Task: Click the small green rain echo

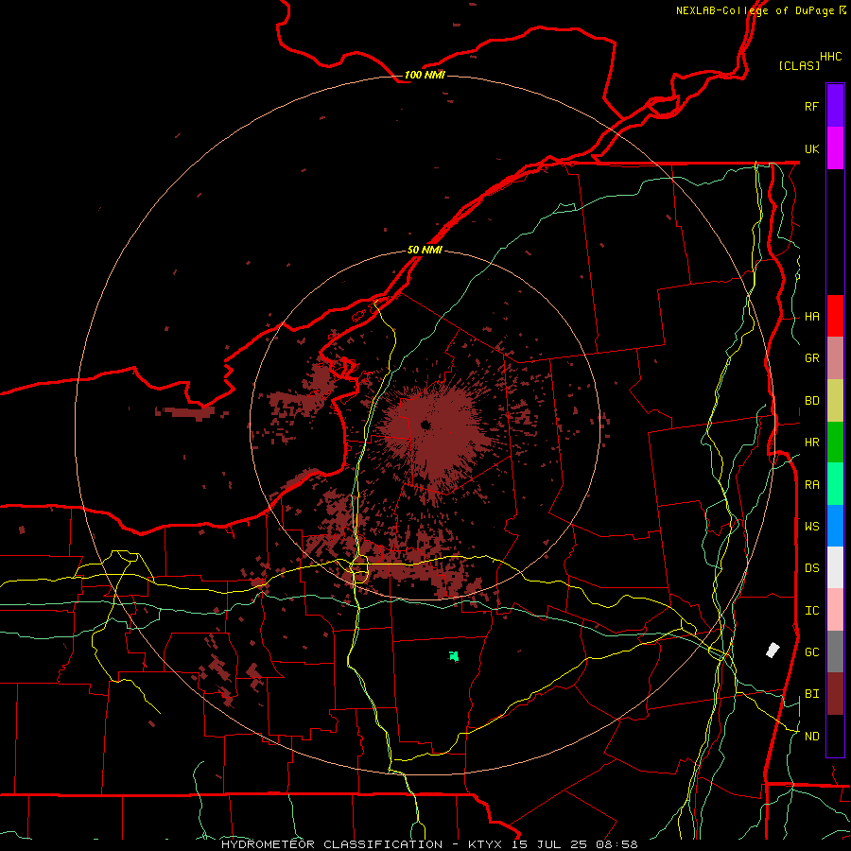Action: [x=454, y=657]
